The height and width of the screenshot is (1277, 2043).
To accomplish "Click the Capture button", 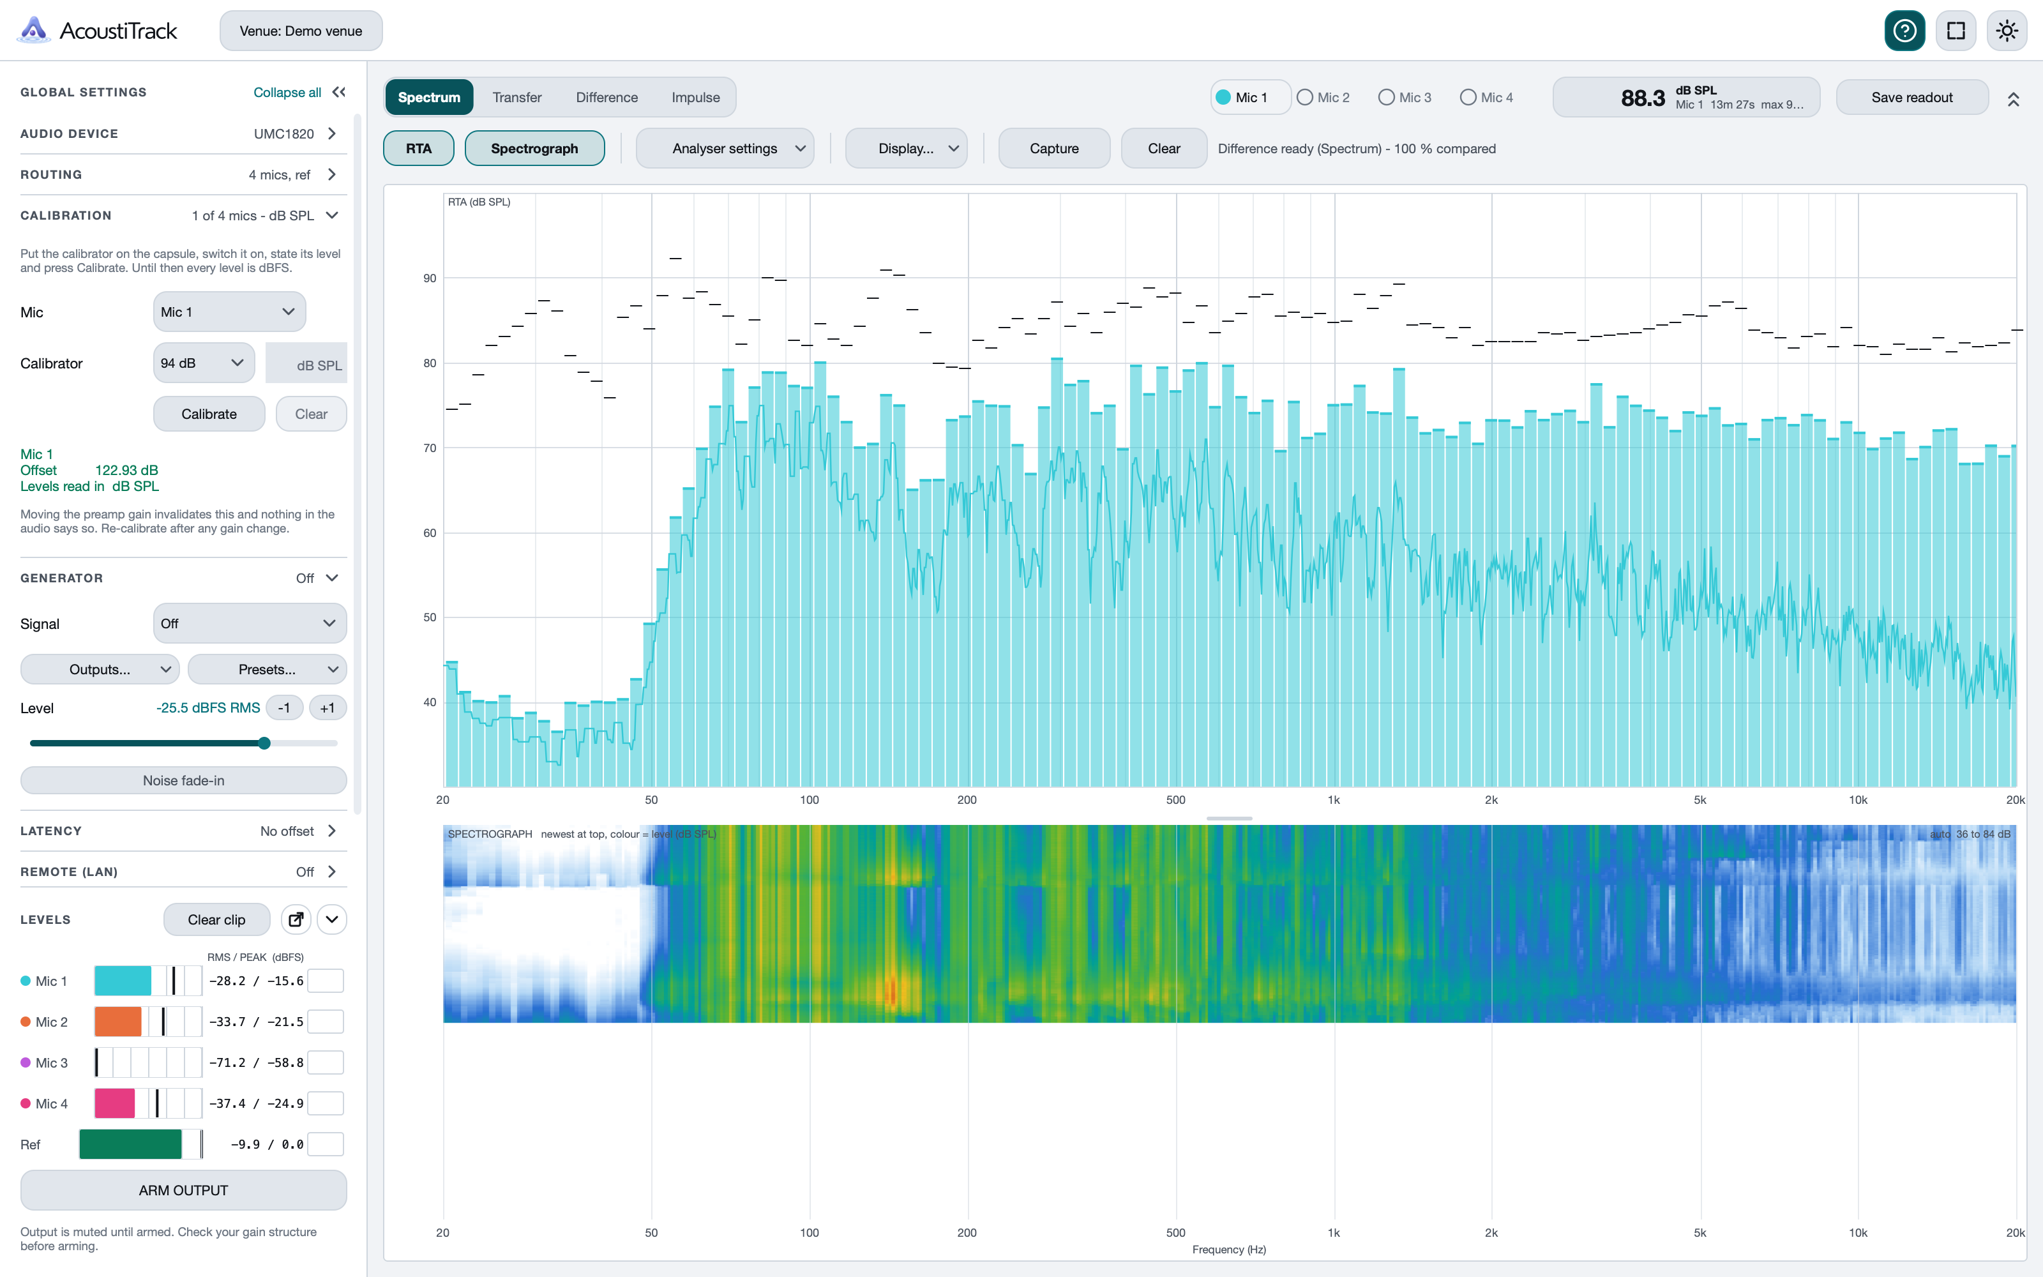I will (x=1053, y=147).
